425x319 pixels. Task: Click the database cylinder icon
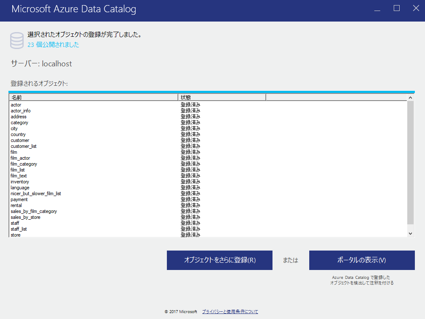17,41
